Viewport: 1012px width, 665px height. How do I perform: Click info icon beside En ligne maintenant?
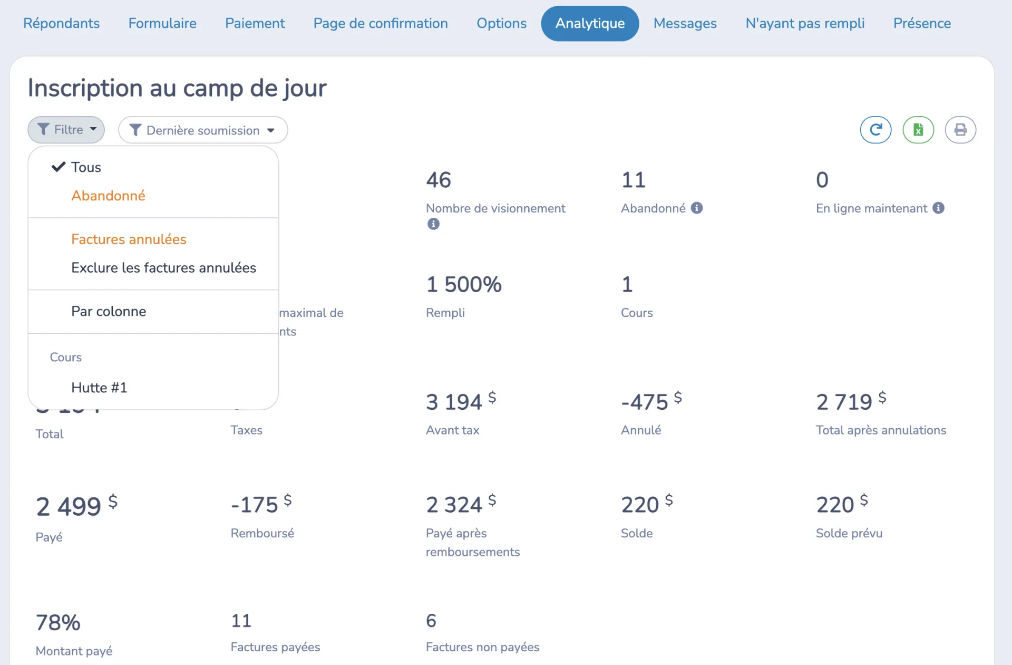(938, 208)
